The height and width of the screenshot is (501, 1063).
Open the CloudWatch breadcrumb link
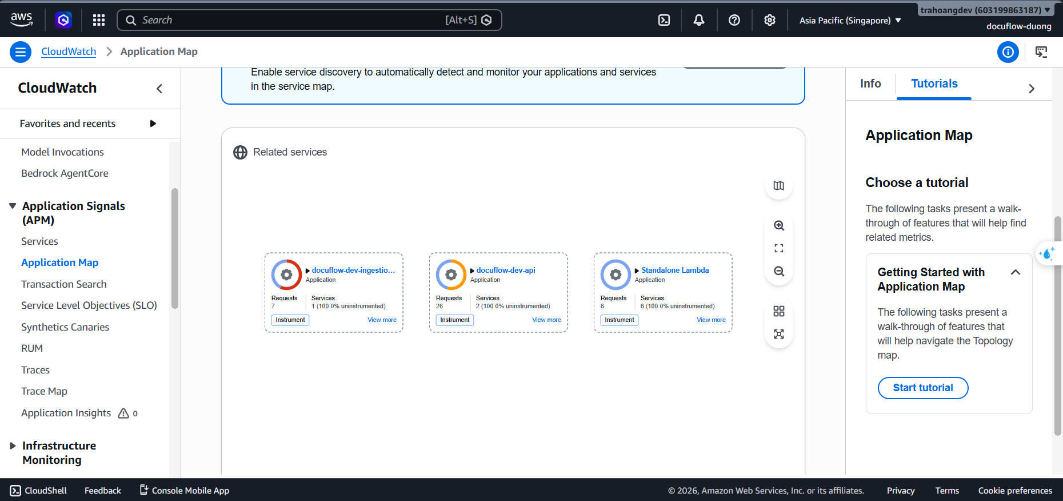69,51
